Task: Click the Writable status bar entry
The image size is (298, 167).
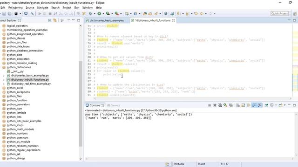Action: [x=179, y=164]
